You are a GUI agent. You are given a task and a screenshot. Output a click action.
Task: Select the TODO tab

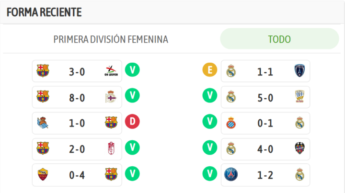[x=279, y=39]
